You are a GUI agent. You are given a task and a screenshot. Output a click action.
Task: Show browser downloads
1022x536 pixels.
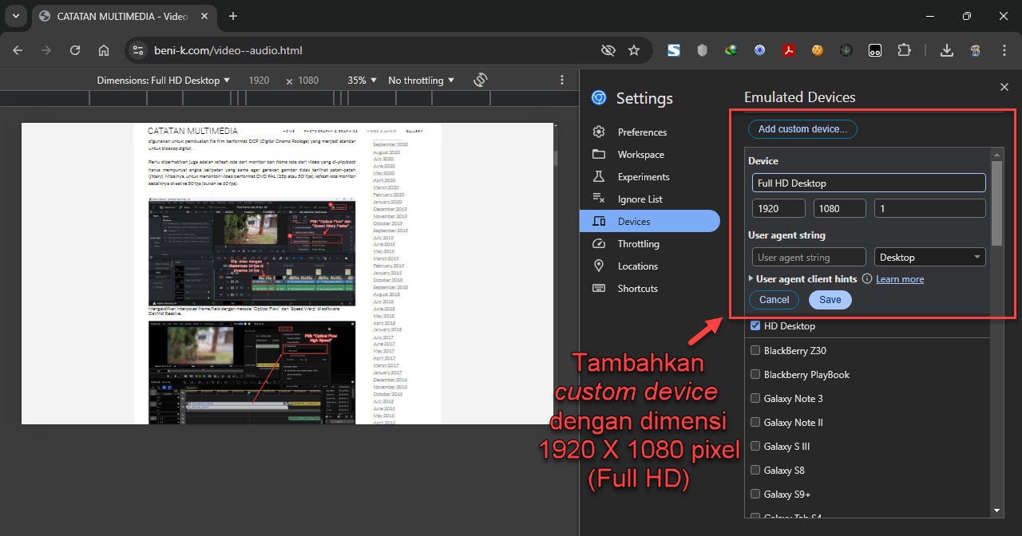point(947,50)
